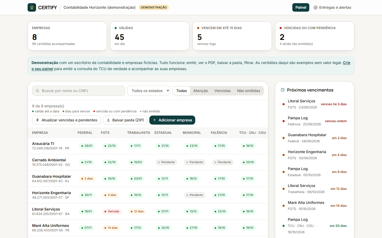This screenshot has height=238, width=382.
Task: Open the Todos os estados dropdown
Action: point(149,91)
